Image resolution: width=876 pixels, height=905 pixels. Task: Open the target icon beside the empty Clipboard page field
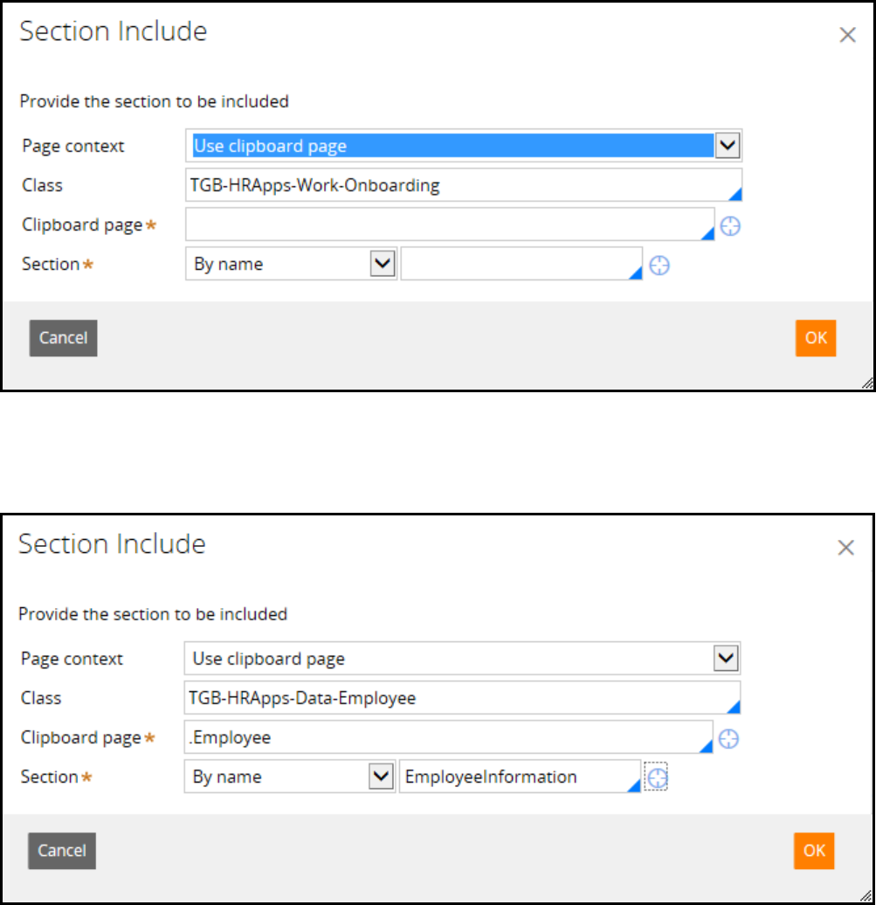[730, 226]
